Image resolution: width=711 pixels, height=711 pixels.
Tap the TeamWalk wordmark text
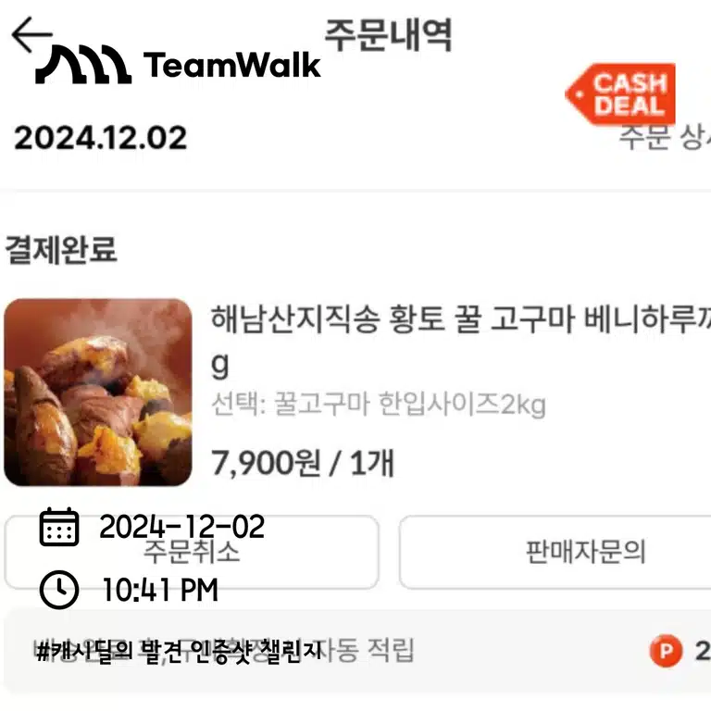[232, 65]
